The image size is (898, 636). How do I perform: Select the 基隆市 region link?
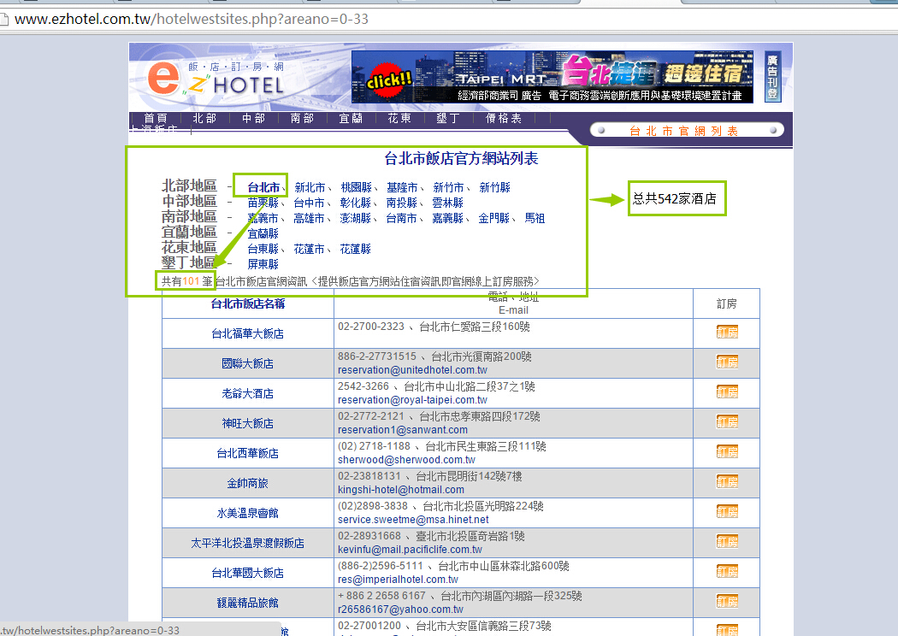pos(402,187)
